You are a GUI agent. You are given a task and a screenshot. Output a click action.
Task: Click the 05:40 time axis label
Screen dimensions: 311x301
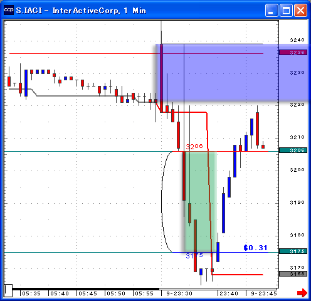pos(60,293)
